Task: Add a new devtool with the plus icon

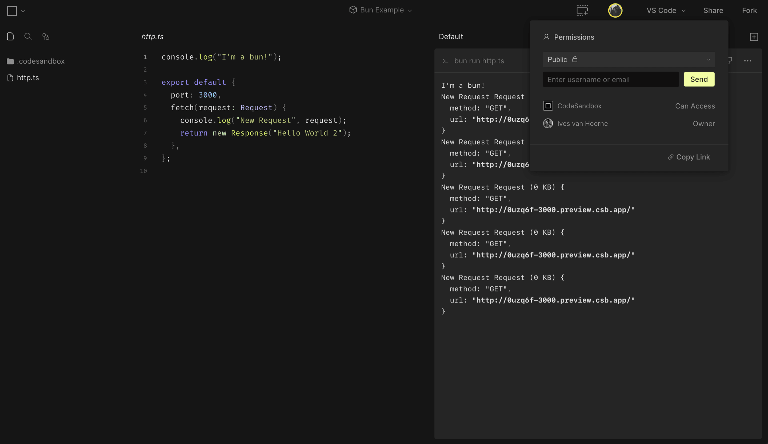Action: coord(754,36)
